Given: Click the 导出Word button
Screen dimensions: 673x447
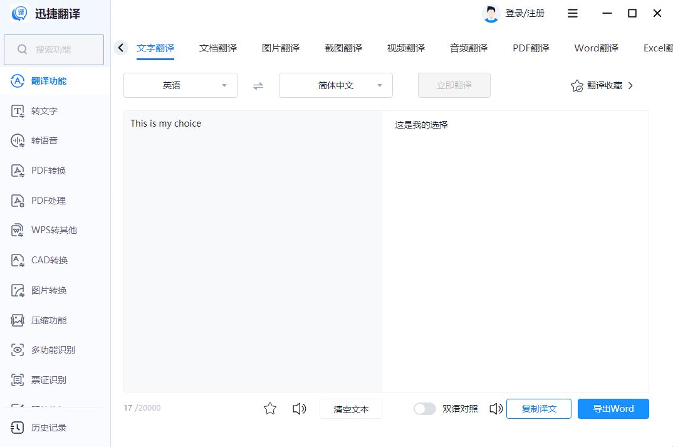Looking at the screenshot, I should click(613, 409).
